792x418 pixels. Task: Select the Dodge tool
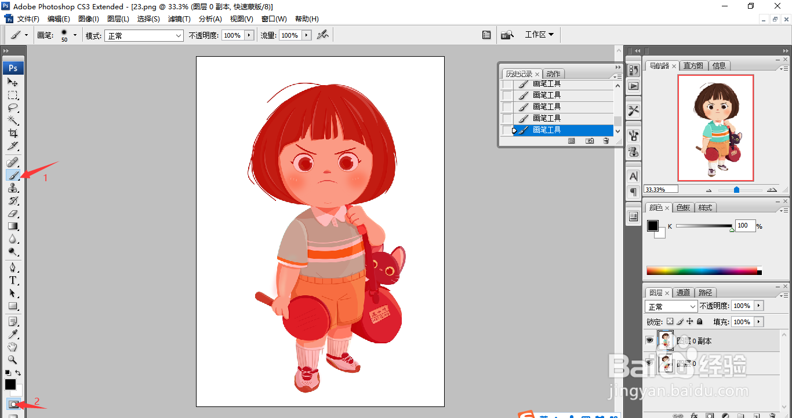[13, 251]
